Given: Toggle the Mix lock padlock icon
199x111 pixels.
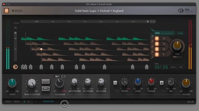Looking at the screenshot, I should 162,83.
